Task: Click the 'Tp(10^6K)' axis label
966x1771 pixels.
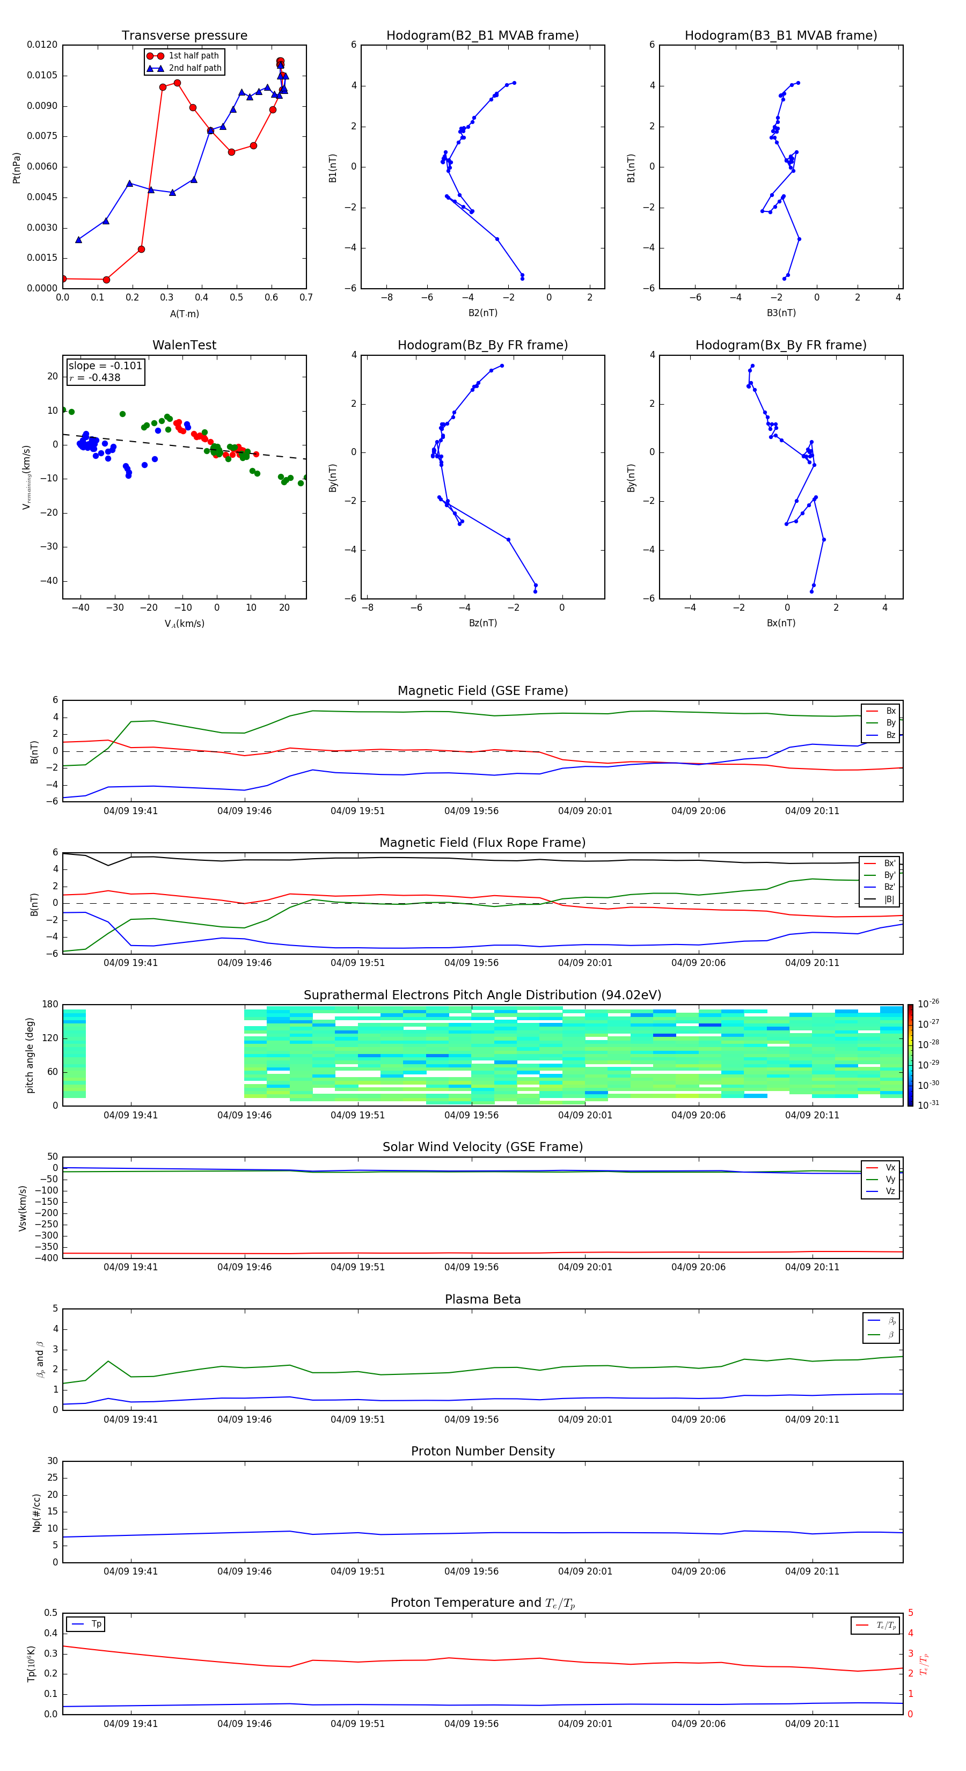Action: point(31,1664)
